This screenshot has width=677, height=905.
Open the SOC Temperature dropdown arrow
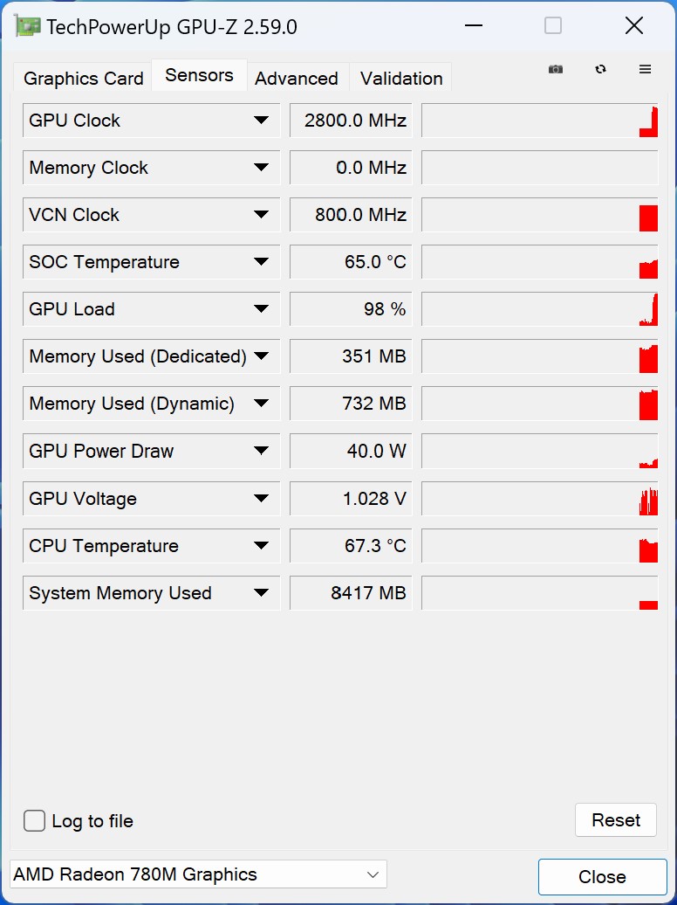click(x=261, y=262)
